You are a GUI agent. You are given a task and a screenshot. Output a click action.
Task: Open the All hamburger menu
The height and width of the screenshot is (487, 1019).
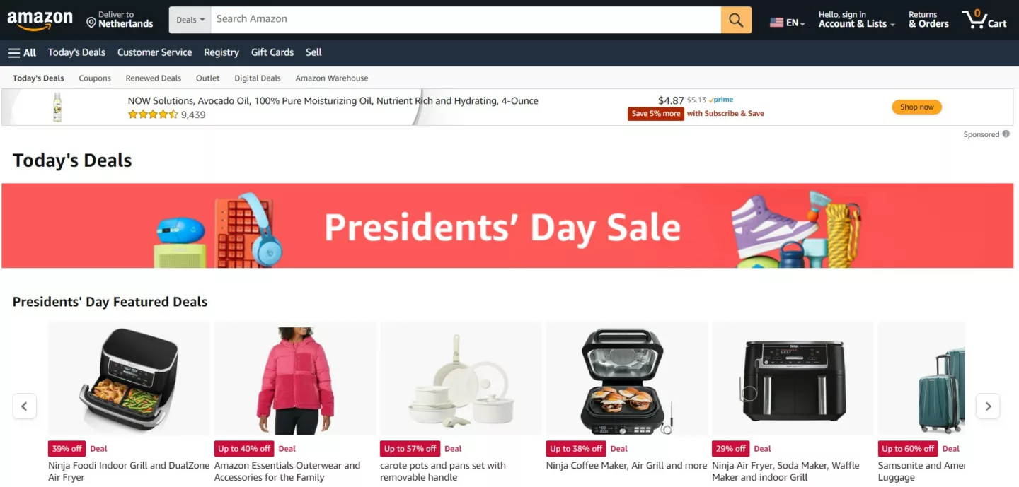point(22,52)
